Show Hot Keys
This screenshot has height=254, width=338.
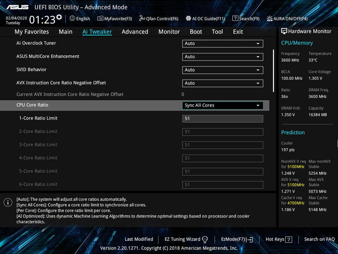(279, 239)
